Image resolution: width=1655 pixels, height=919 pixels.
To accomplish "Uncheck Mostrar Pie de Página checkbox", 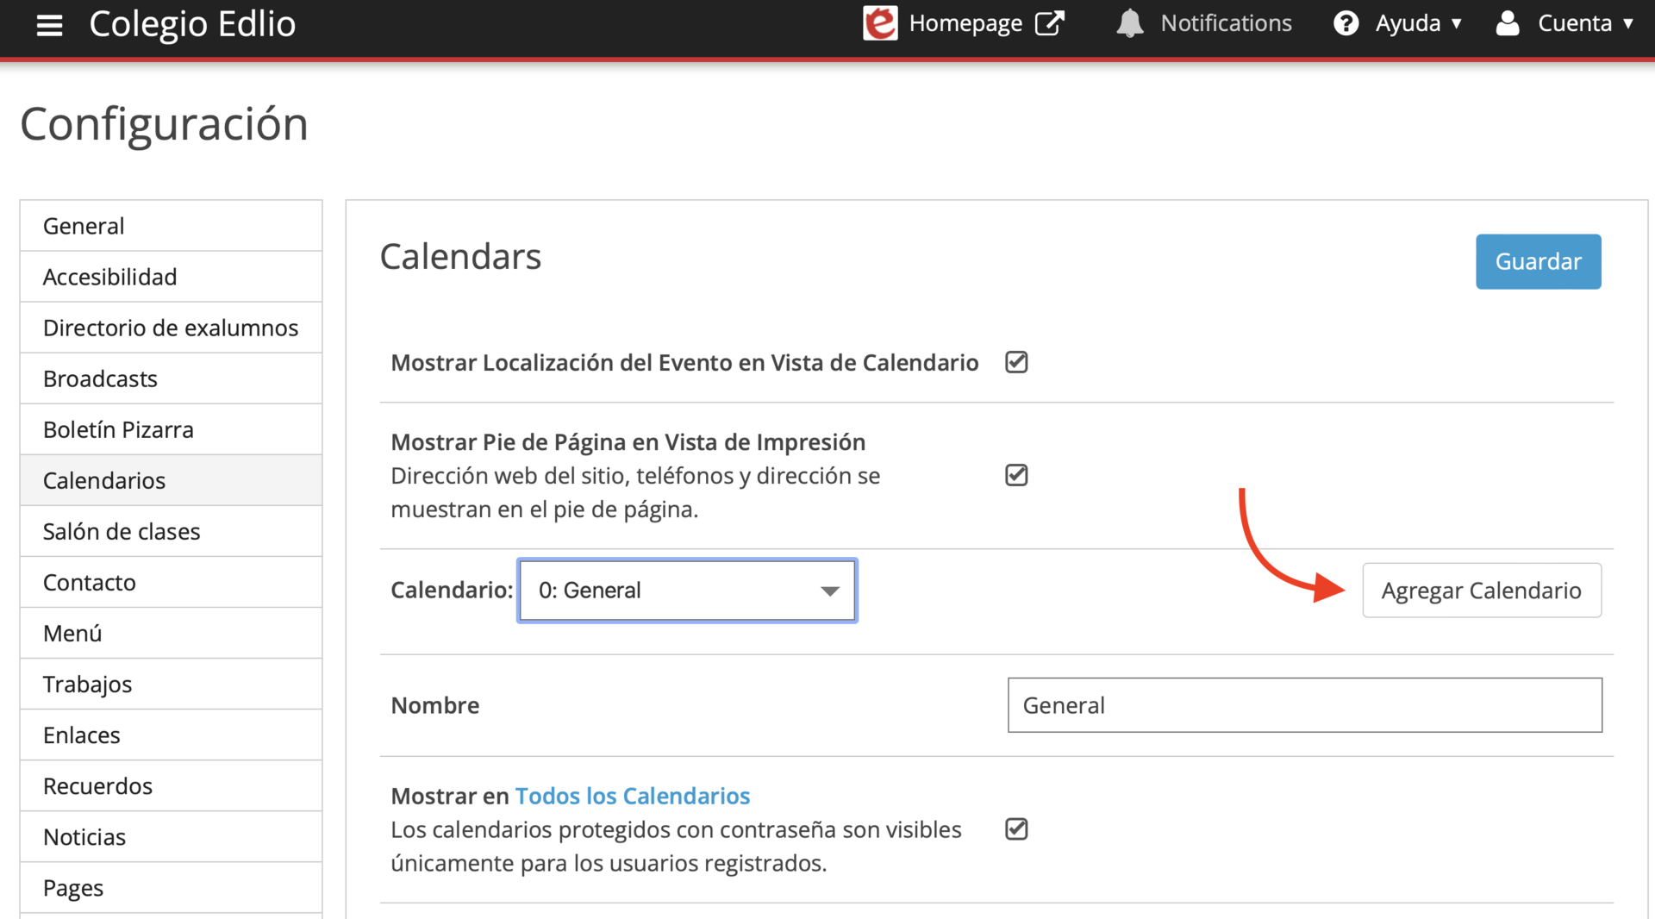I will coord(1016,475).
